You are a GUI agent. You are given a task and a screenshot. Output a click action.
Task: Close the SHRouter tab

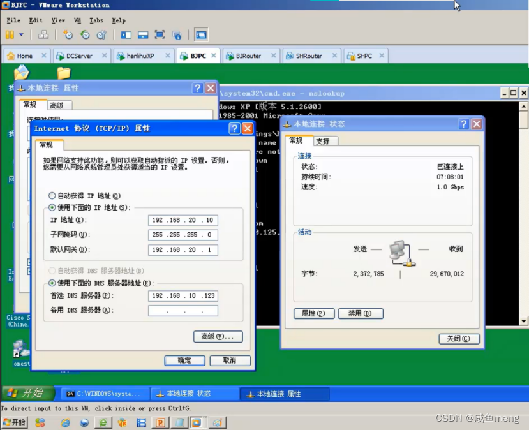click(334, 56)
